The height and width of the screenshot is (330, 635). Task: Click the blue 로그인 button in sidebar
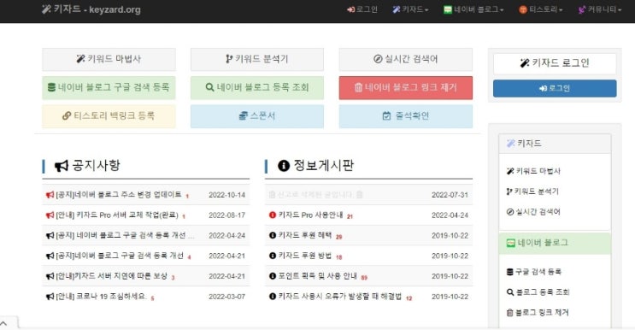(555, 88)
